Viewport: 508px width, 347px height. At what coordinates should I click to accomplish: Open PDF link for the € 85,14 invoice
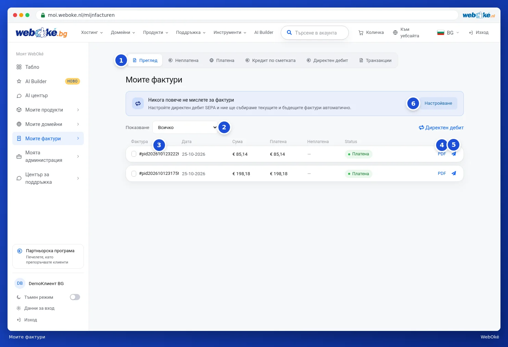(442, 154)
